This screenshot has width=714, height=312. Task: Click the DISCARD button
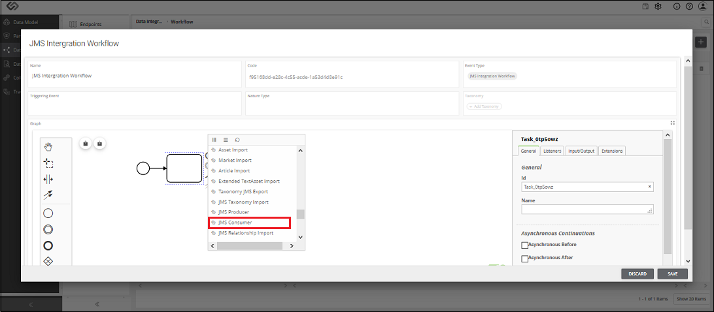coord(637,273)
